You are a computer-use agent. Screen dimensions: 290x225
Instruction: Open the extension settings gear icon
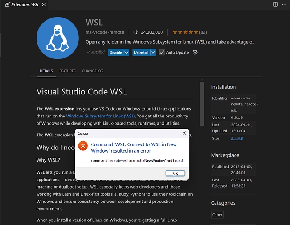click(x=195, y=52)
